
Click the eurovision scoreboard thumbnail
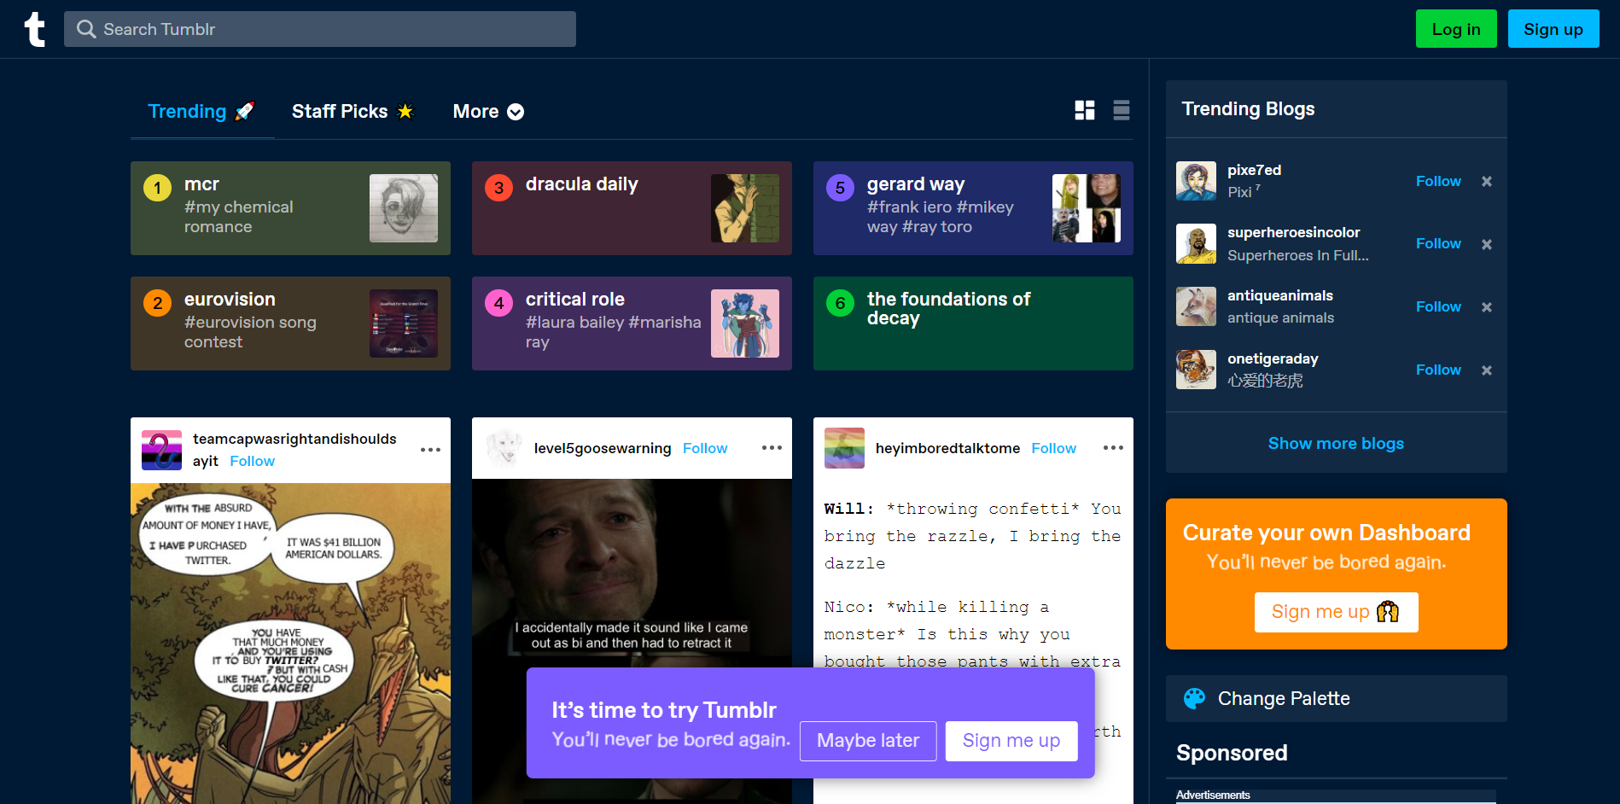click(x=404, y=323)
